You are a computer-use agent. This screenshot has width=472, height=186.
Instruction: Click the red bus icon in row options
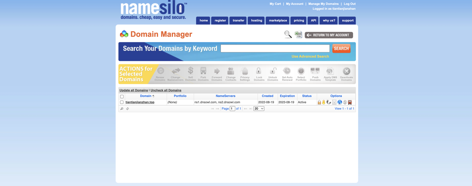pyautogui.click(x=350, y=102)
